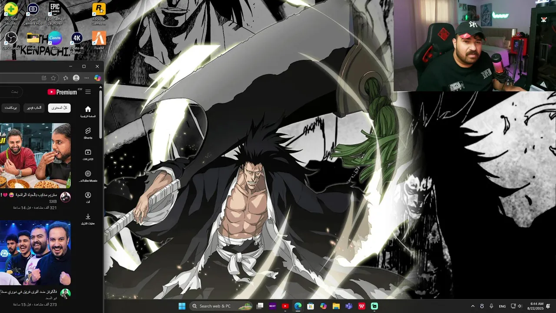Open File Explorer from taskbar
The height and width of the screenshot is (313, 556).
tap(336, 306)
